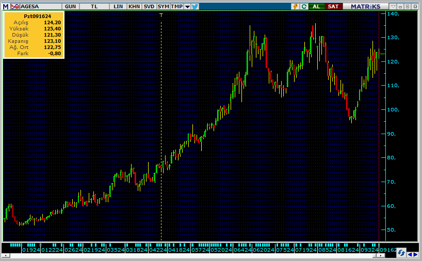
Task: Click the lightning bolt icon
Action: click(295, 6)
